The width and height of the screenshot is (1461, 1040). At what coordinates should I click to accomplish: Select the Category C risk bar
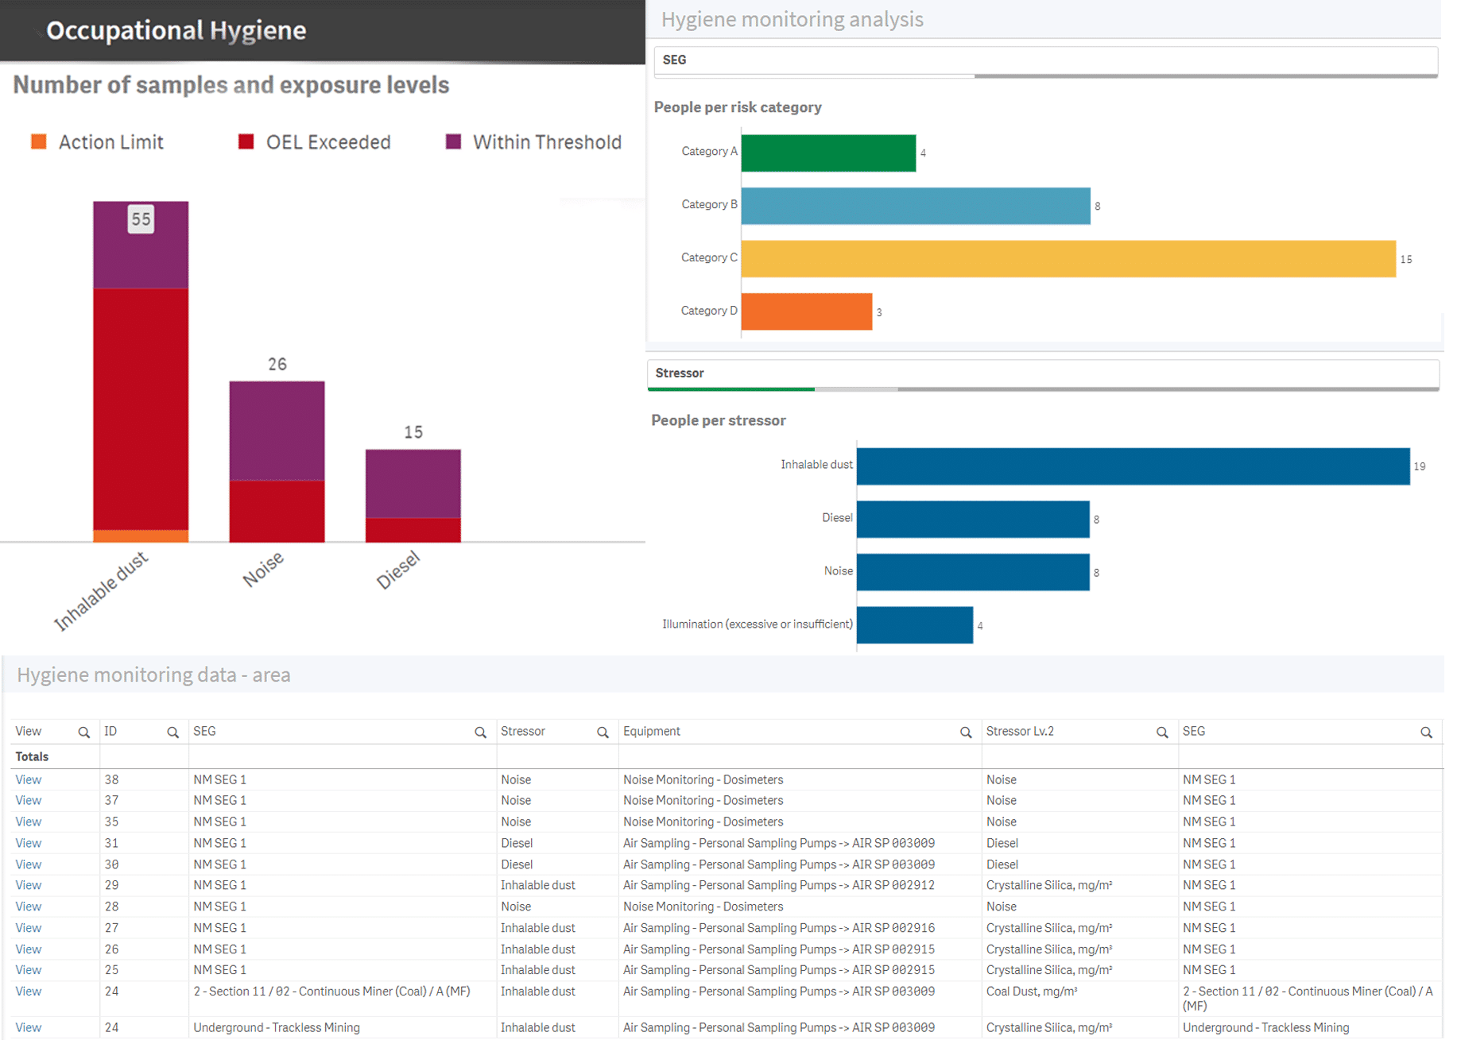[1068, 259]
